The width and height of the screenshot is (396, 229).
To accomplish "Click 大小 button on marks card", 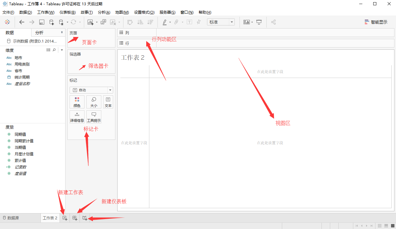I will point(94,102).
